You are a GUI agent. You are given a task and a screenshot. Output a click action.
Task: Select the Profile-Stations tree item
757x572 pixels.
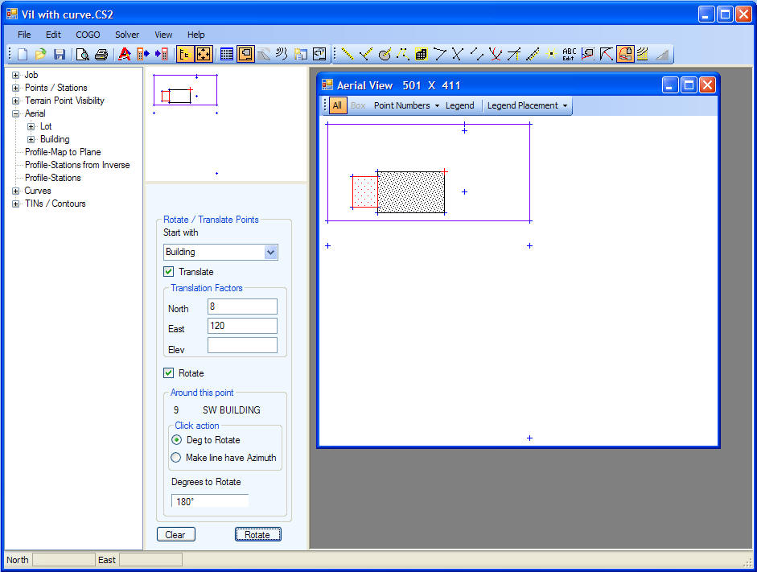[52, 178]
